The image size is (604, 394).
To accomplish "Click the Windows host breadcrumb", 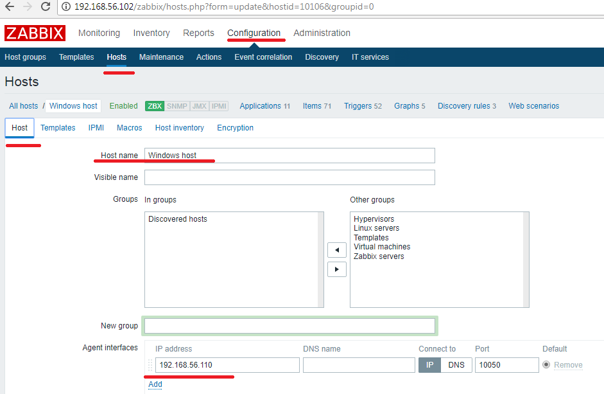I will coord(73,106).
